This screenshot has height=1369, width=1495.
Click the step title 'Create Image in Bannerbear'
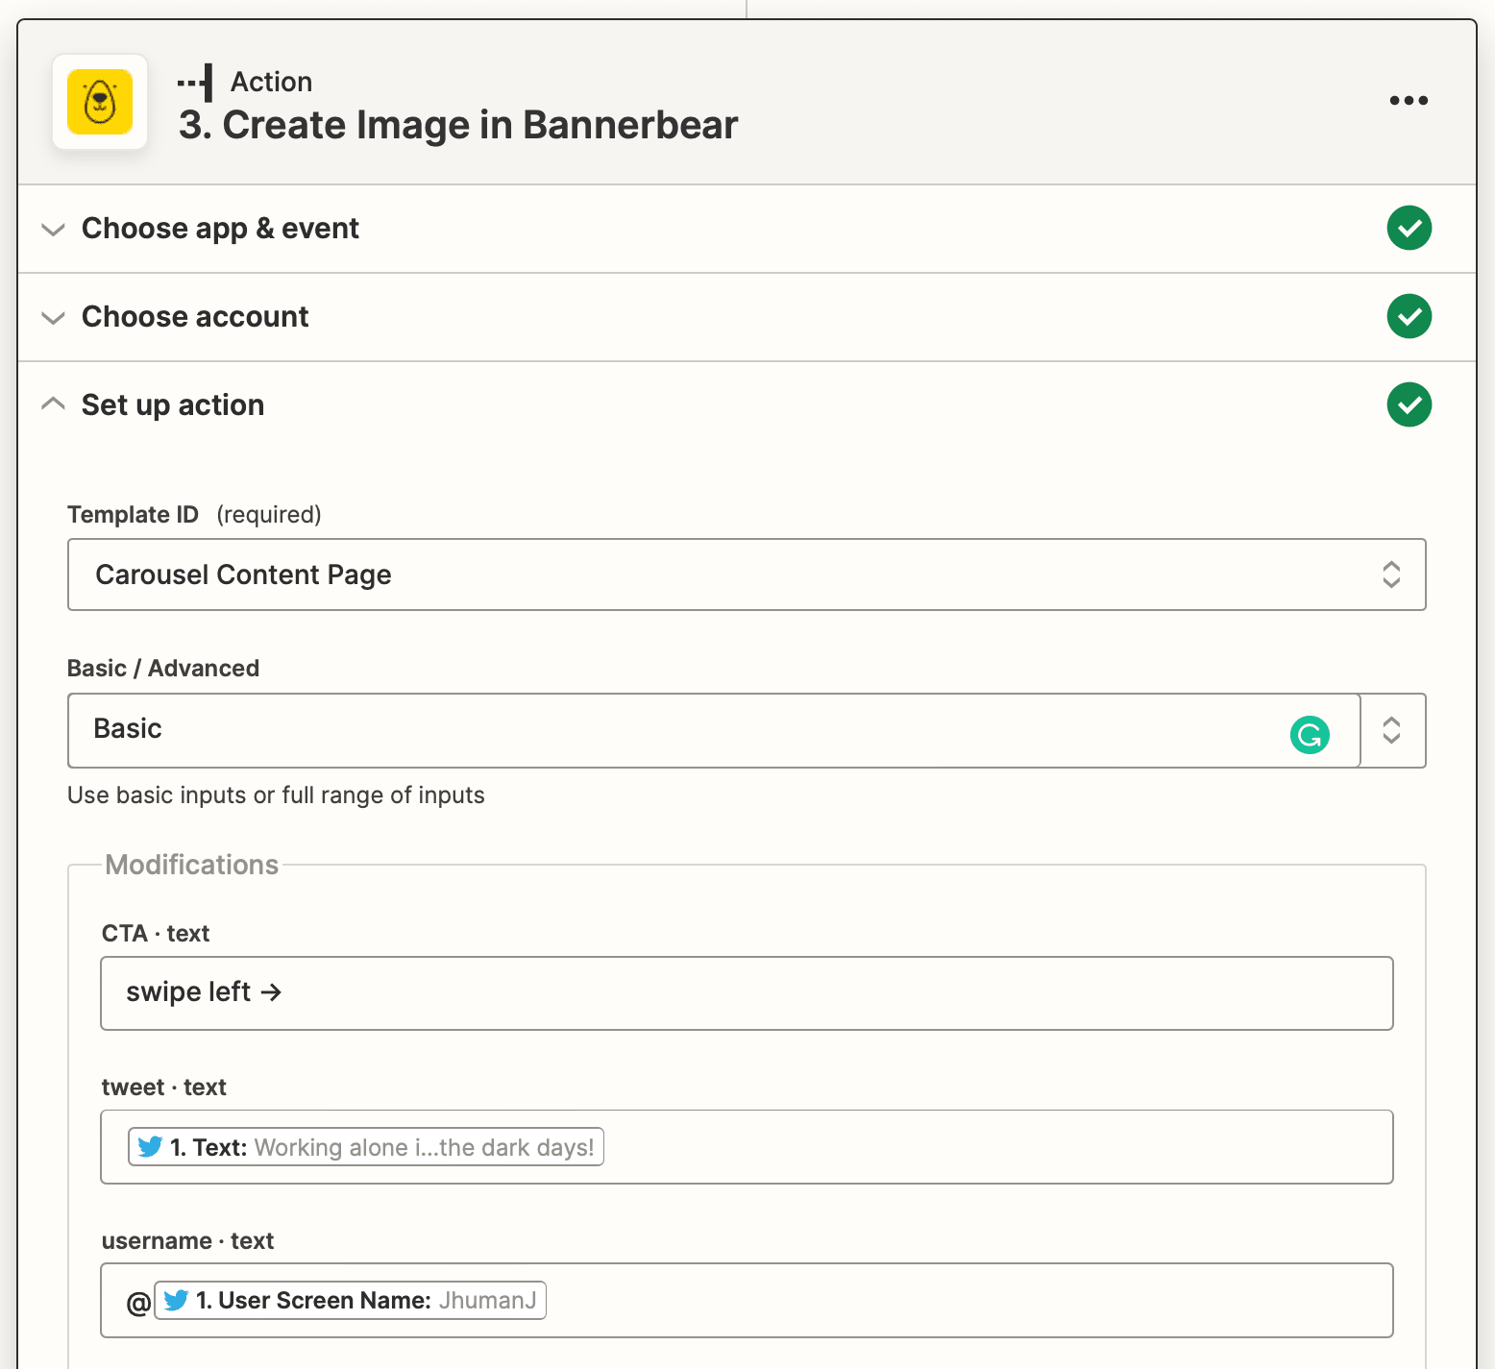pos(458,126)
